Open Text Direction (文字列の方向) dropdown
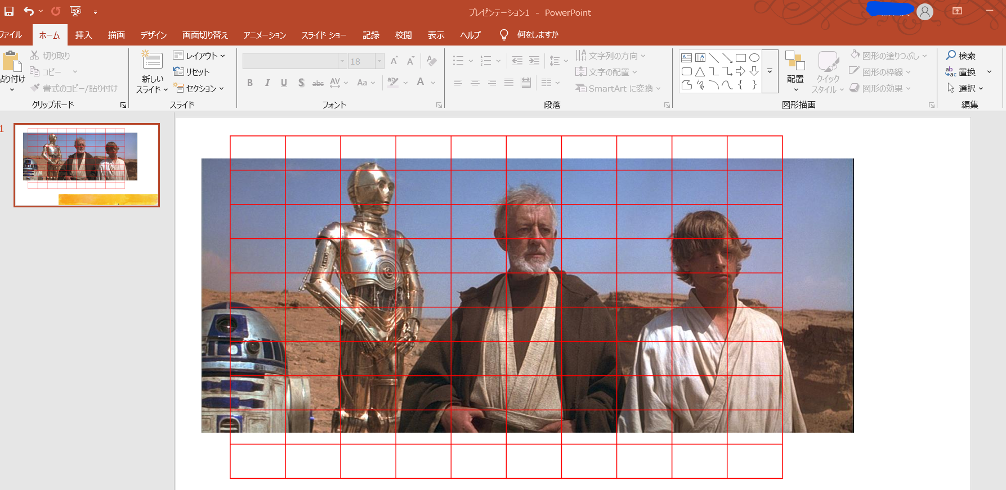The width and height of the screenshot is (1006, 490). tap(610, 56)
